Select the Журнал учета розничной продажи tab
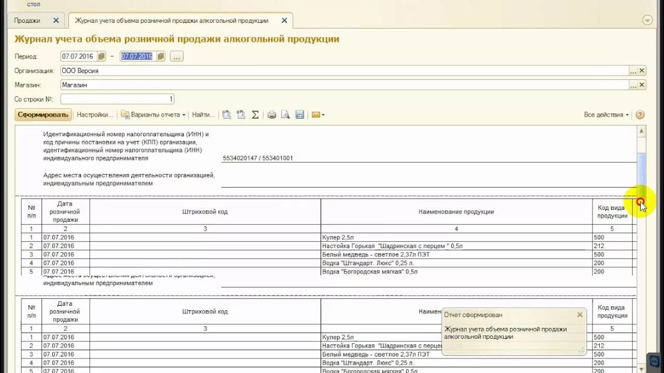 tap(171, 20)
